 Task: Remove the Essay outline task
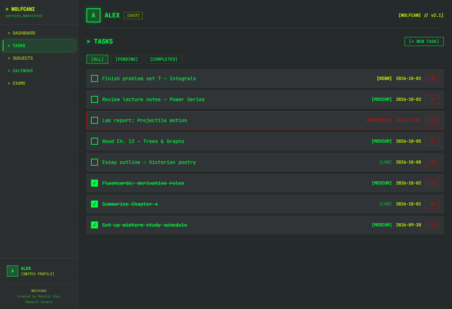point(432,162)
